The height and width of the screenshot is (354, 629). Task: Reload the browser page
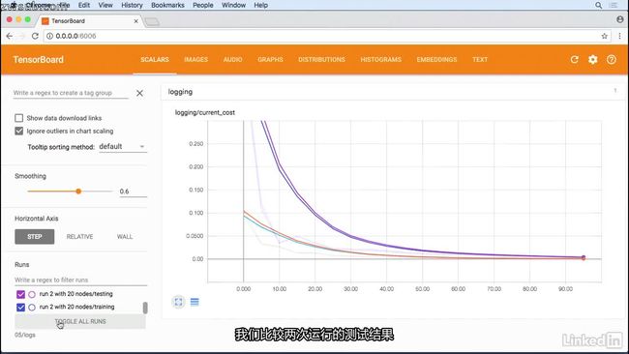point(35,36)
